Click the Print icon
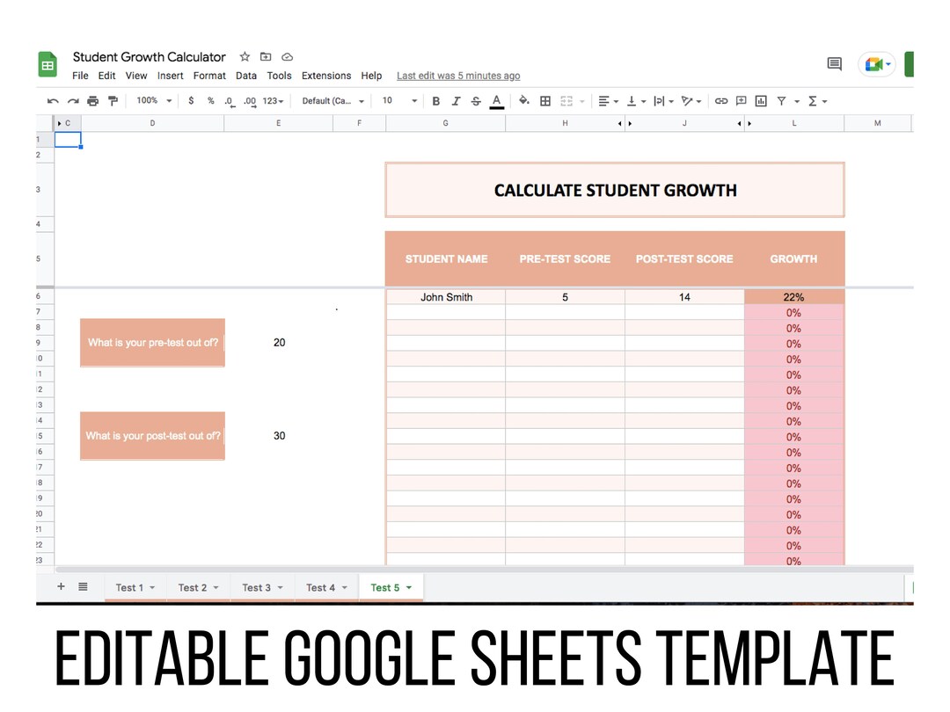This screenshot has height=712, width=950. 92,100
